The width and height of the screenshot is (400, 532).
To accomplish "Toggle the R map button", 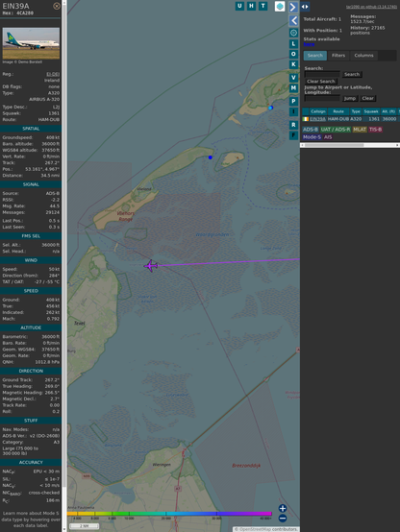I will pos(293,125).
